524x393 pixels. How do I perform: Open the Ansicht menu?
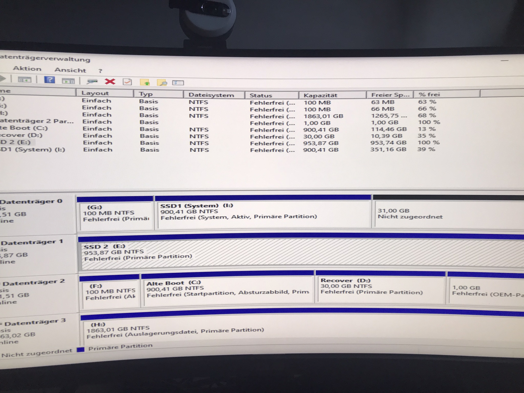point(70,70)
